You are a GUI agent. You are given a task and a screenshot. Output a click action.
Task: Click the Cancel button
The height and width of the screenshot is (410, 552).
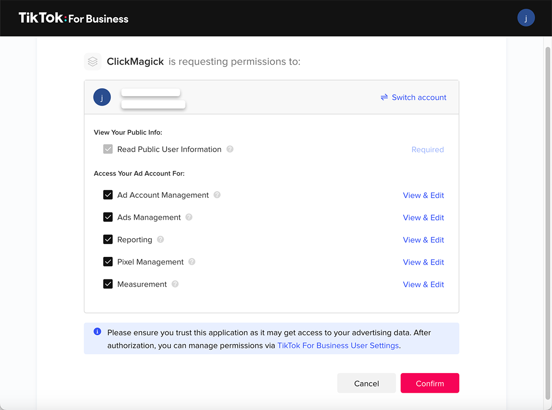[x=366, y=383]
